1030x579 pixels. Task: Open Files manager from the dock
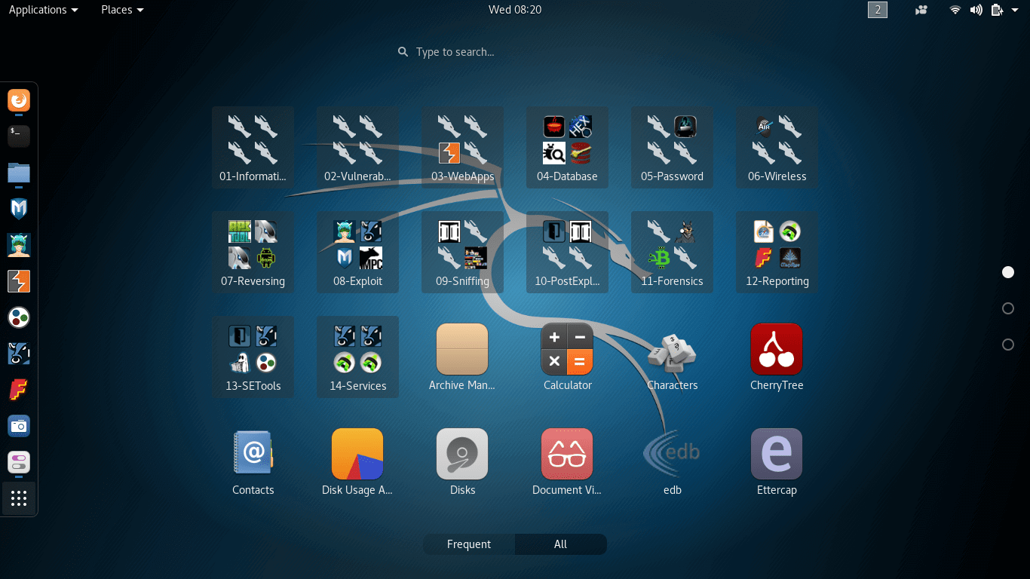click(x=19, y=172)
